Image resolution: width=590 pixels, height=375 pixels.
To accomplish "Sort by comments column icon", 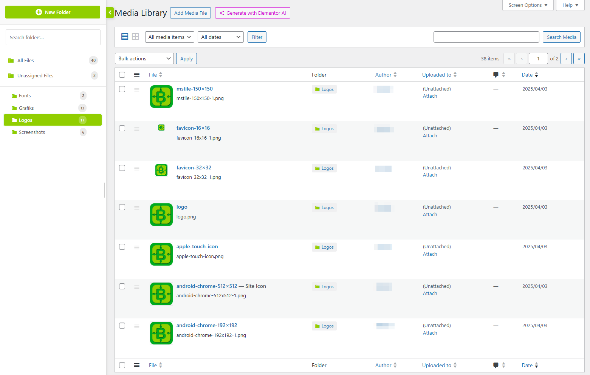I will [496, 75].
